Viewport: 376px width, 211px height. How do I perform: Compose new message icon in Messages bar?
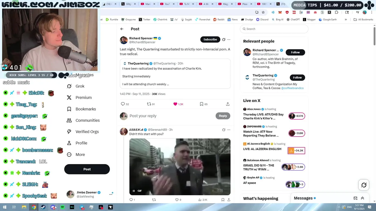coord(355,198)
